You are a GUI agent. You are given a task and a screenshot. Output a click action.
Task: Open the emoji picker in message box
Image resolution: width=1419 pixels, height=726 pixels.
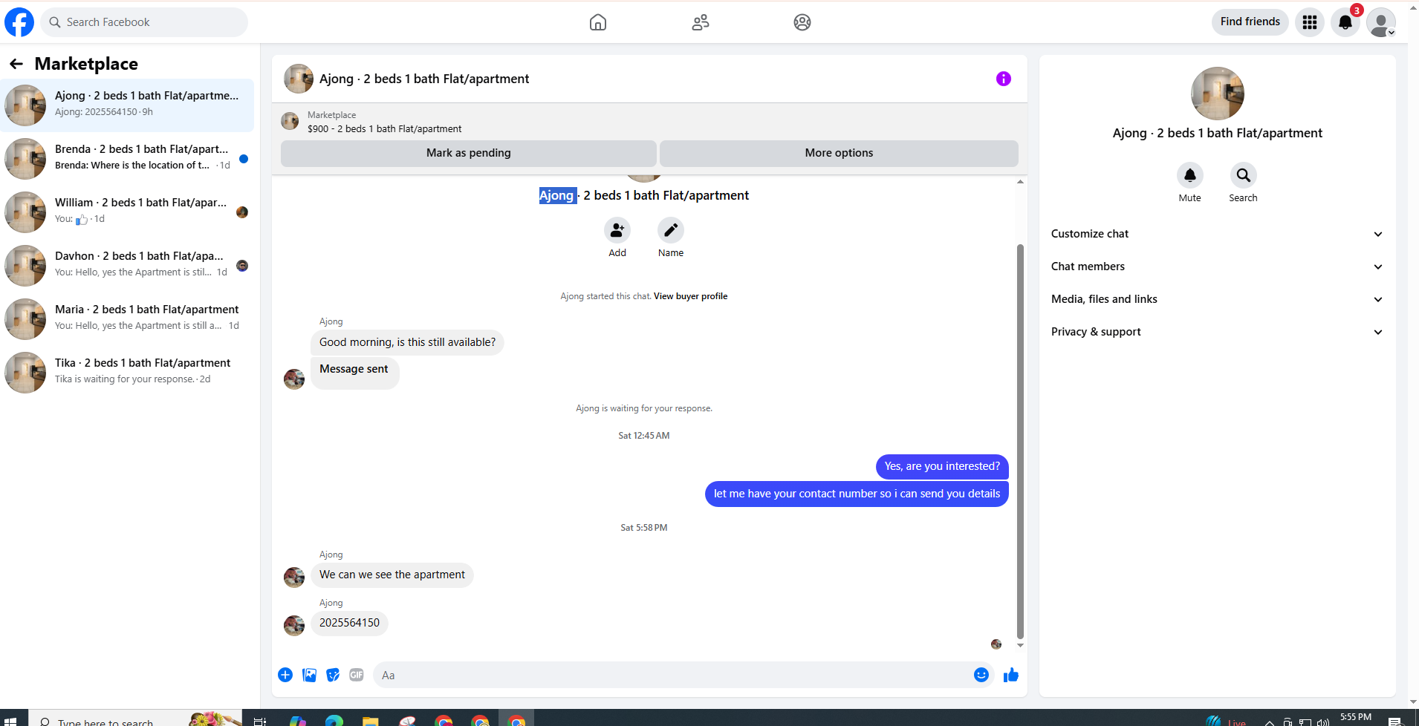pos(981,675)
